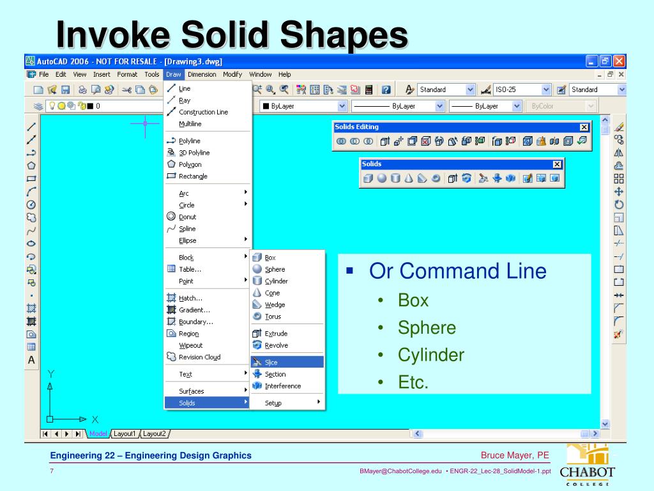Switch to the Layout2 tab
The image size is (654, 491).
coord(155,434)
